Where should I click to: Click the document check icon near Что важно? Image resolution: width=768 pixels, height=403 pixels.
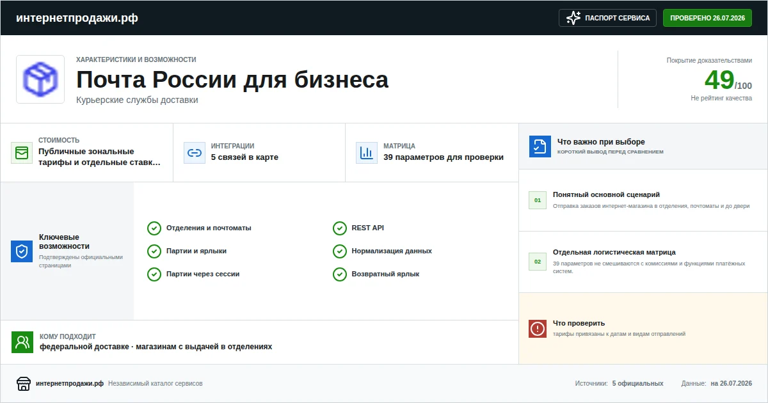pos(540,146)
